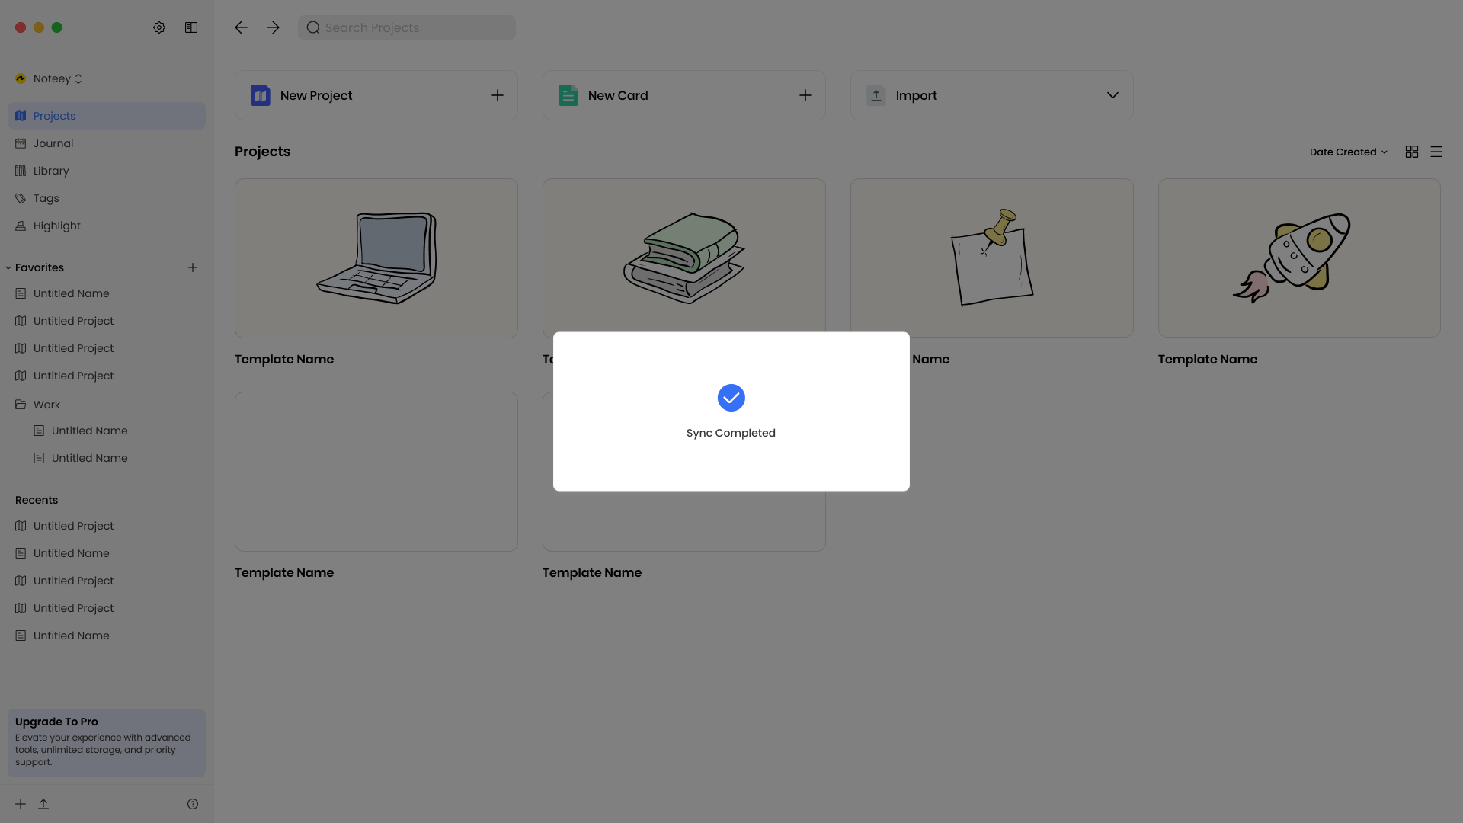Toggle the sidebar panel layout icon
This screenshot has width=1463, height=823.
pyautogui.click(x=191, y=27)
